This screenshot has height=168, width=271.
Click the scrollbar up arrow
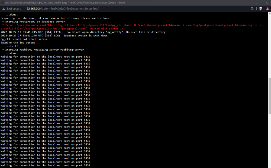(x=270, y=13)
